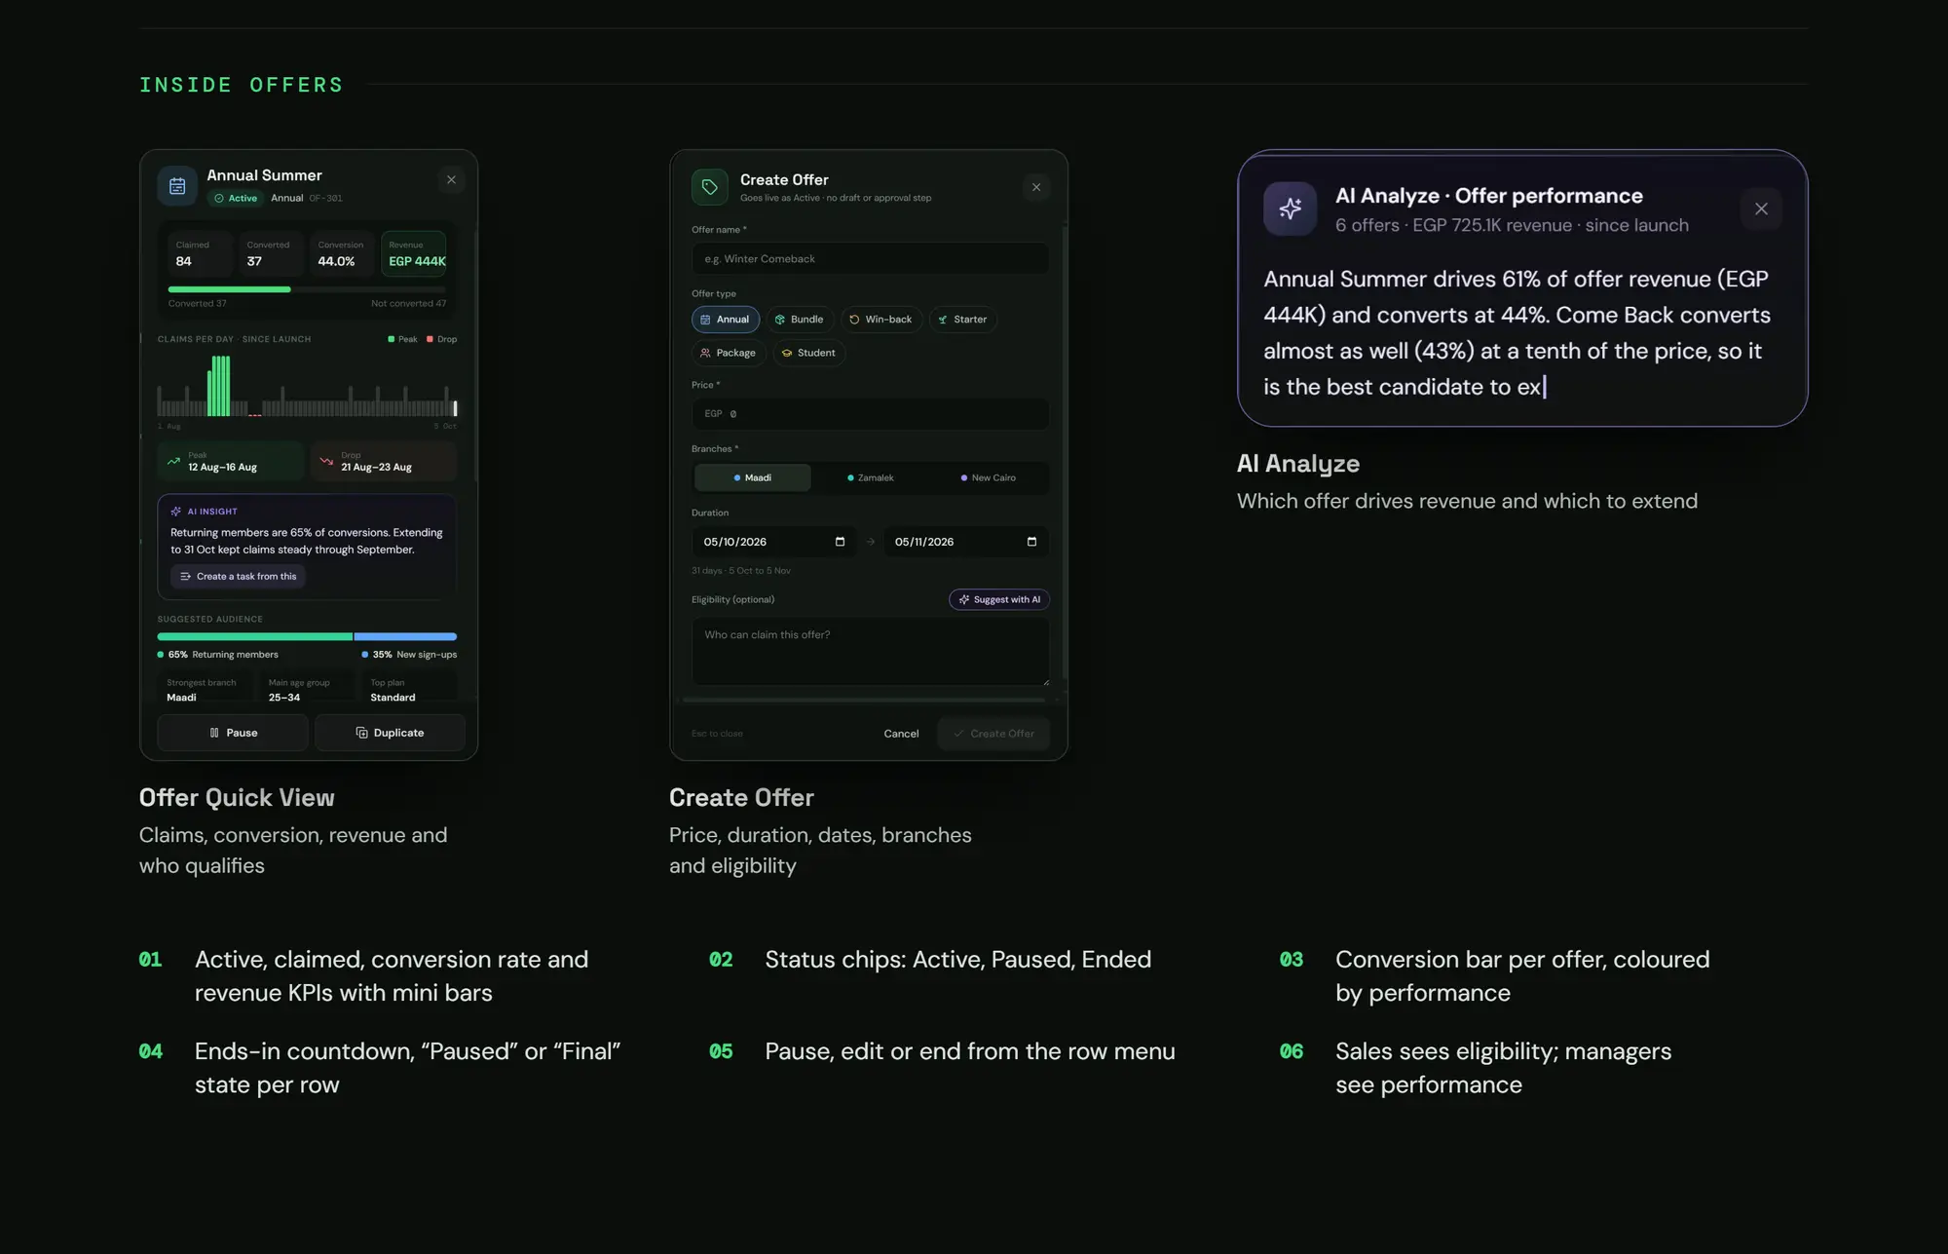The height and width of the screenshot is (1254, 1948).
Task: Select the Maadi branch
Action: click(x=752, y=477)
